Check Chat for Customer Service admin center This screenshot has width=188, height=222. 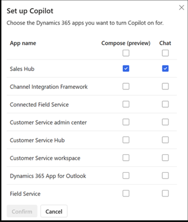165,122
